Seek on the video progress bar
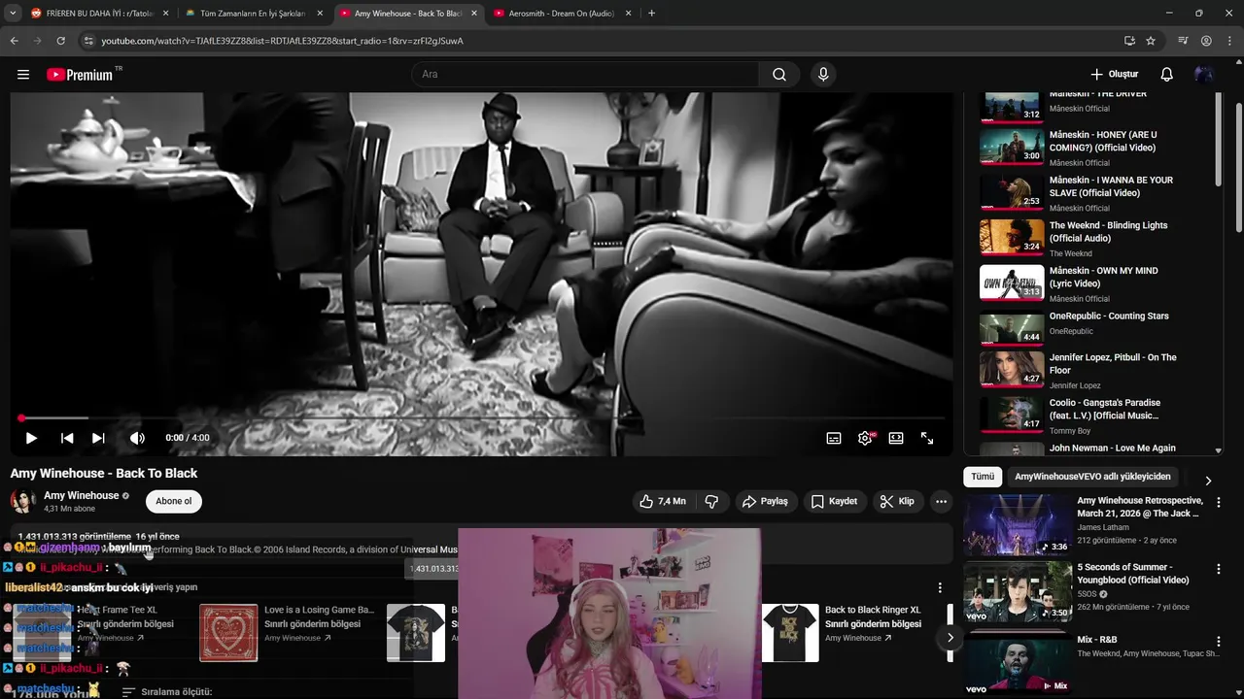Screen dimensions: 1244x699 (482, 418)
